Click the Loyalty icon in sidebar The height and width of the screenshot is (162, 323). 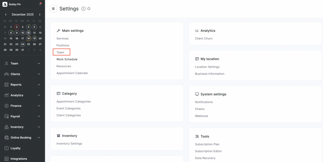[x=7, y=148]
